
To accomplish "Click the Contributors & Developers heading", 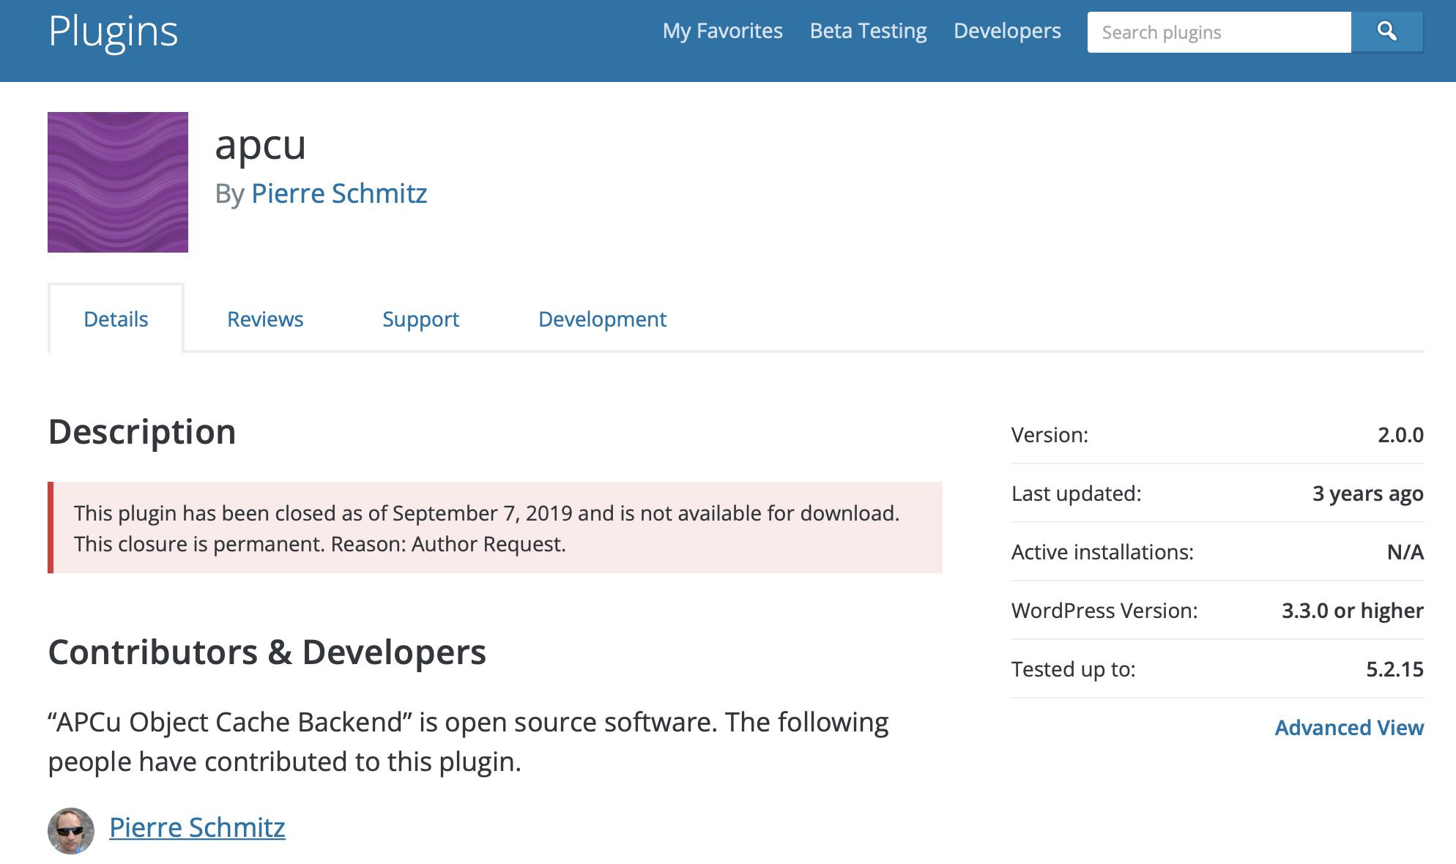I will (x=267, y=652).
